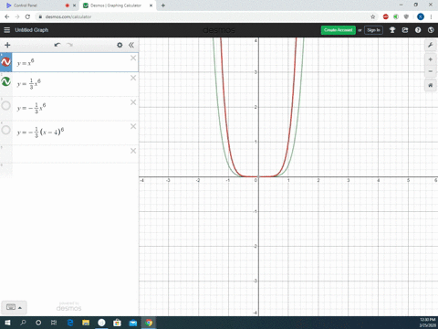The image size is (438, 329).
Task: Share the graph via share icon
Action: (x=405, y=30)
